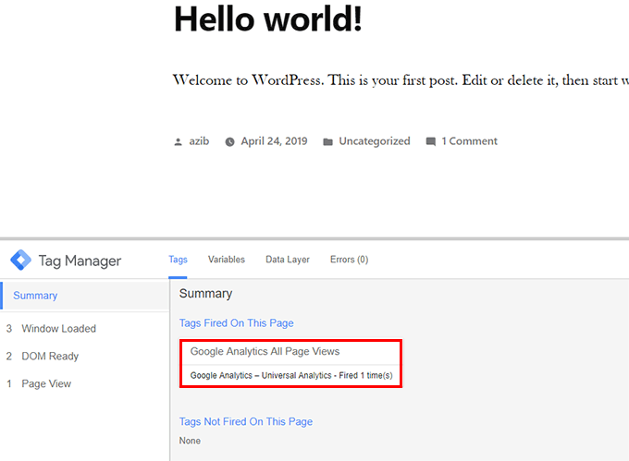Open the Uncategorized category link
Screen dimensions: 629x461
point(375,141)
